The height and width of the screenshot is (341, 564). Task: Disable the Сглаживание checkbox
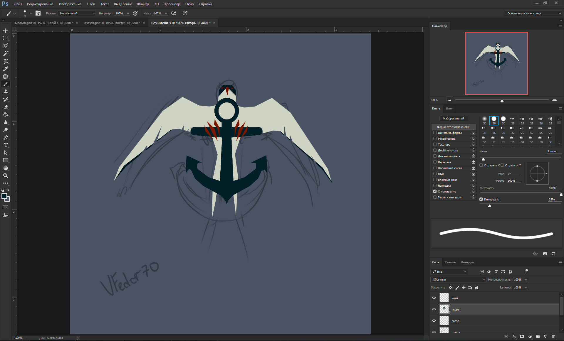pyautogui.click(x=435, y=191)
